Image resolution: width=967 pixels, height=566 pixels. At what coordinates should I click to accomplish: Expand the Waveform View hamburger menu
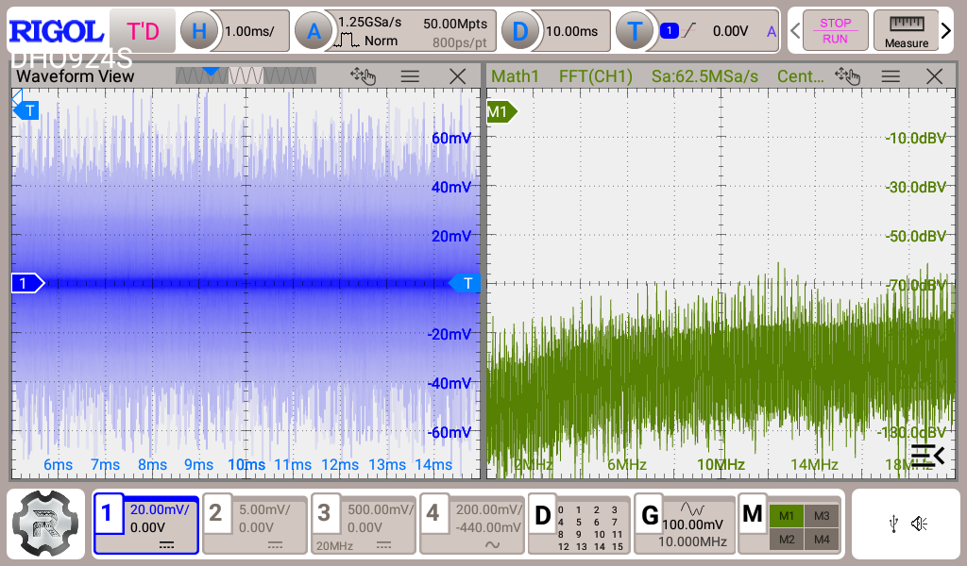[410, 76]
